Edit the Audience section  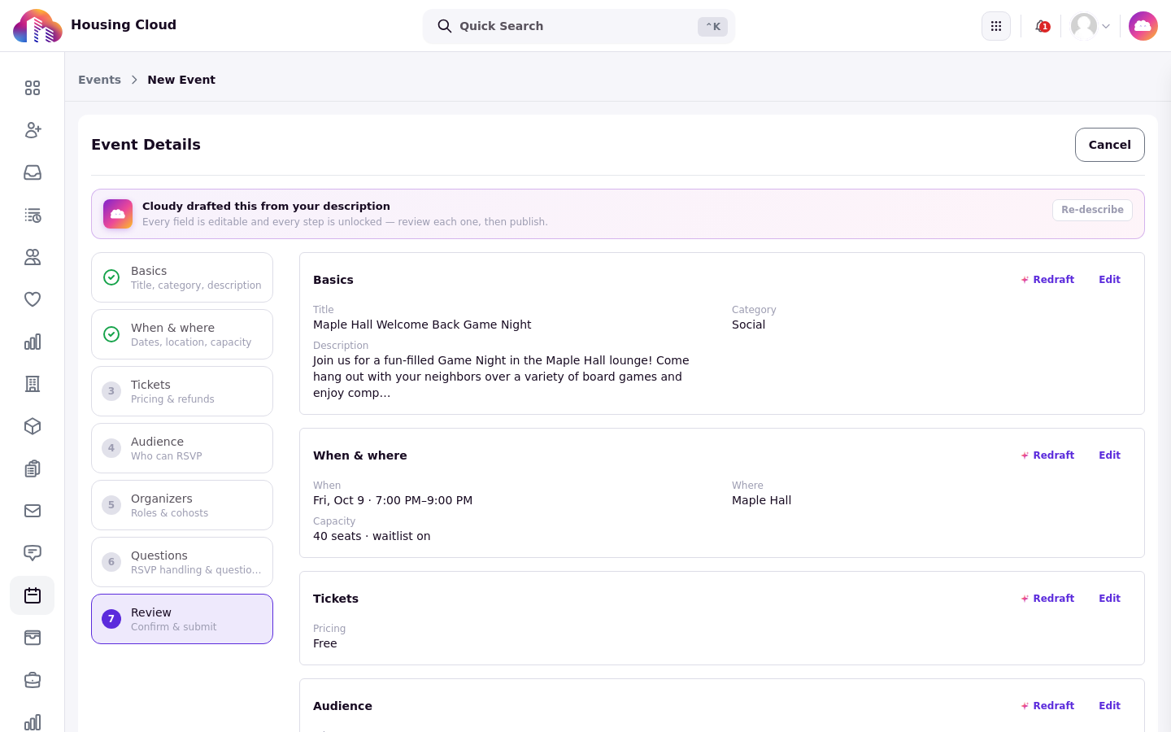tap(1110, 706)
